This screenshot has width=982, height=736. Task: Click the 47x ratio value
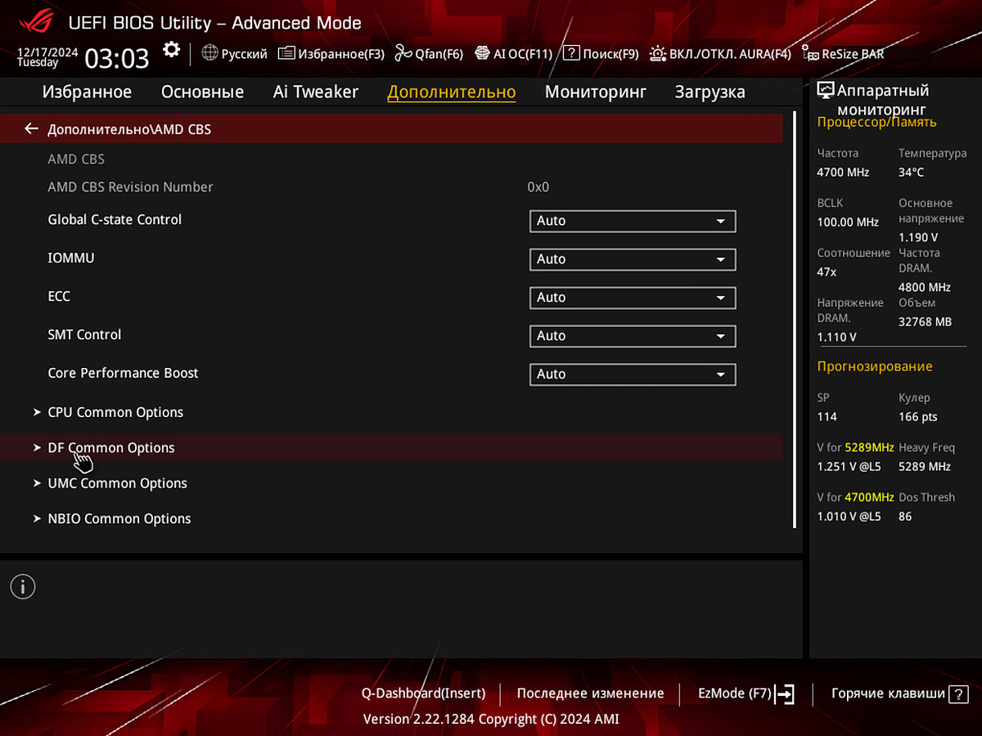[x=827, y=272]
